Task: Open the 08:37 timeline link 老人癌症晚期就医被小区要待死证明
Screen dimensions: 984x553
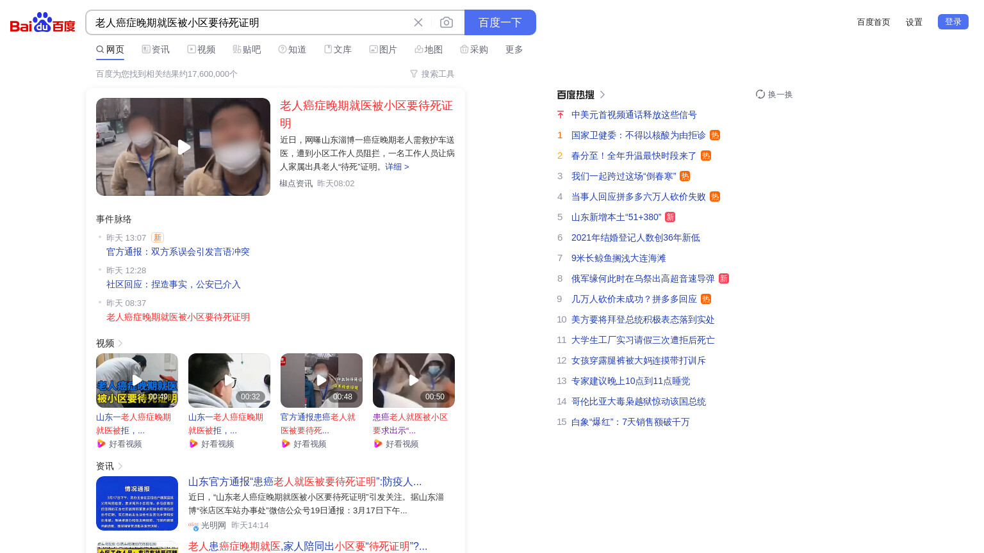Action: [178, 317]
